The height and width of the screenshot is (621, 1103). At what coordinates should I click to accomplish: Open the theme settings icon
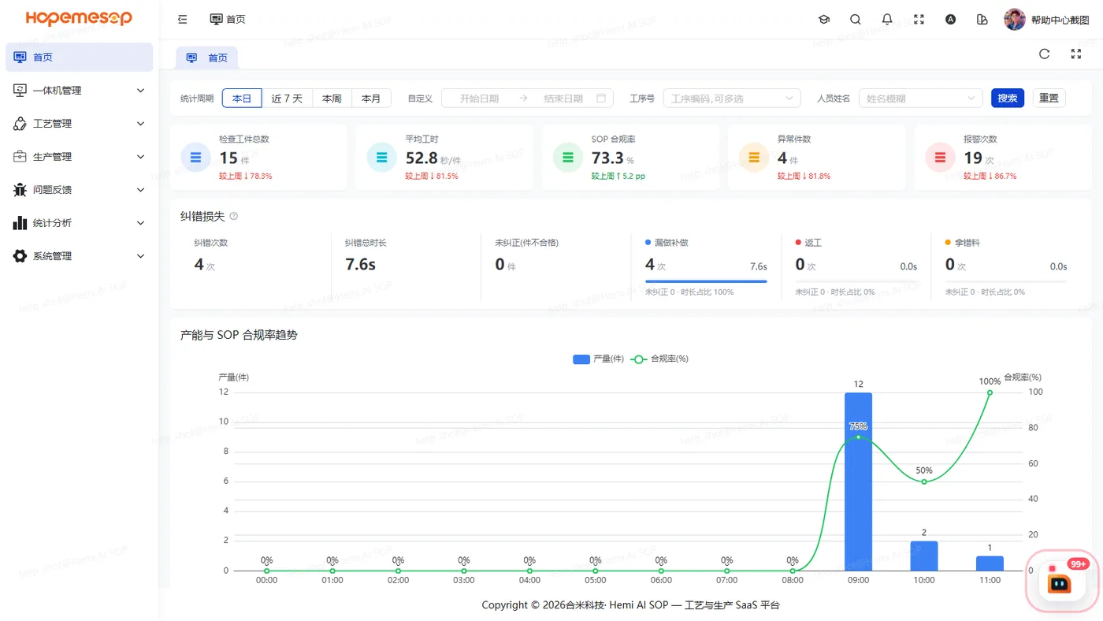pos(982,19)
